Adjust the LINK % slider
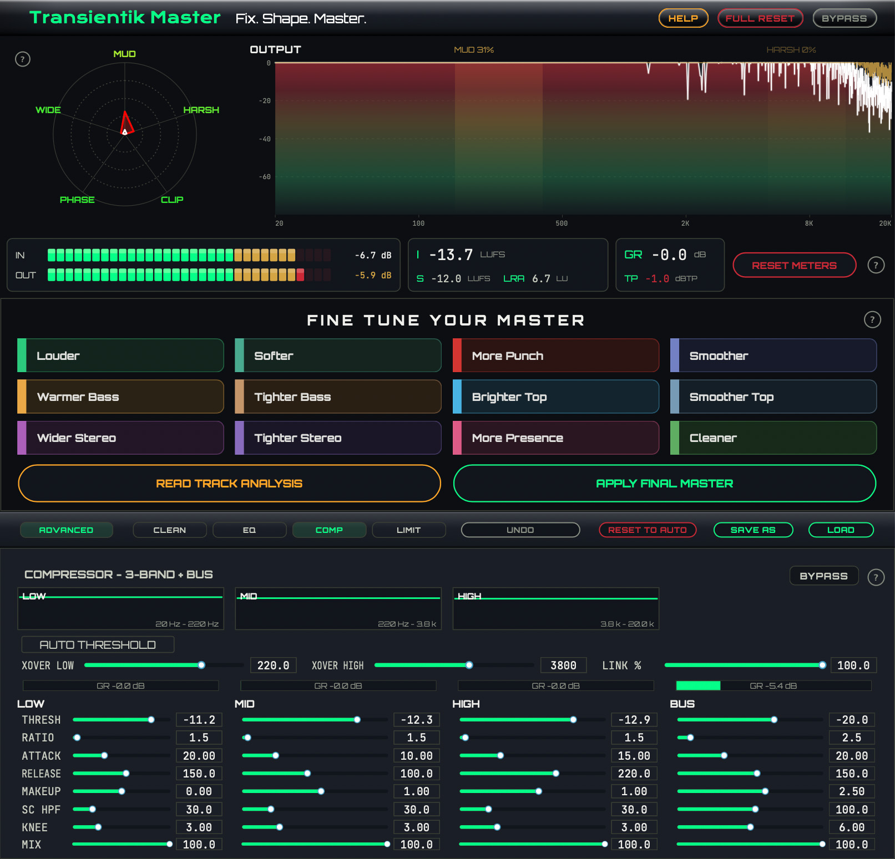895x859 pixels. 745,665
